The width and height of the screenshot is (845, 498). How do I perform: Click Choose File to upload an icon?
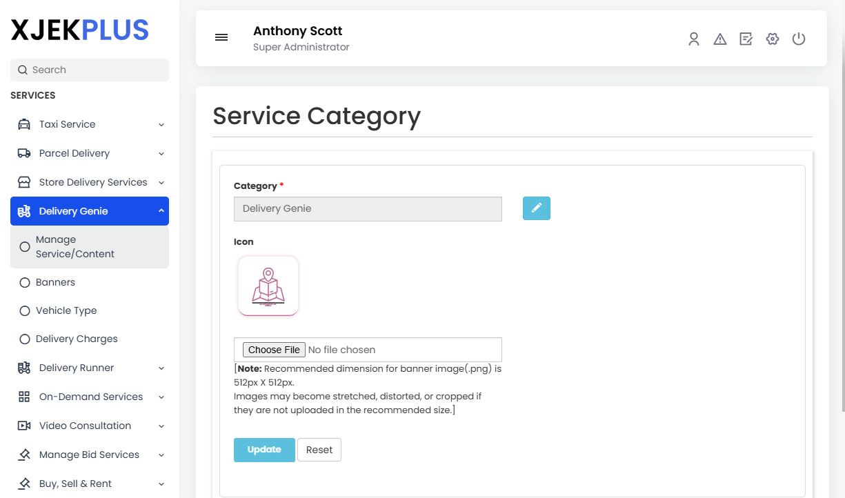tap(273, 349)
